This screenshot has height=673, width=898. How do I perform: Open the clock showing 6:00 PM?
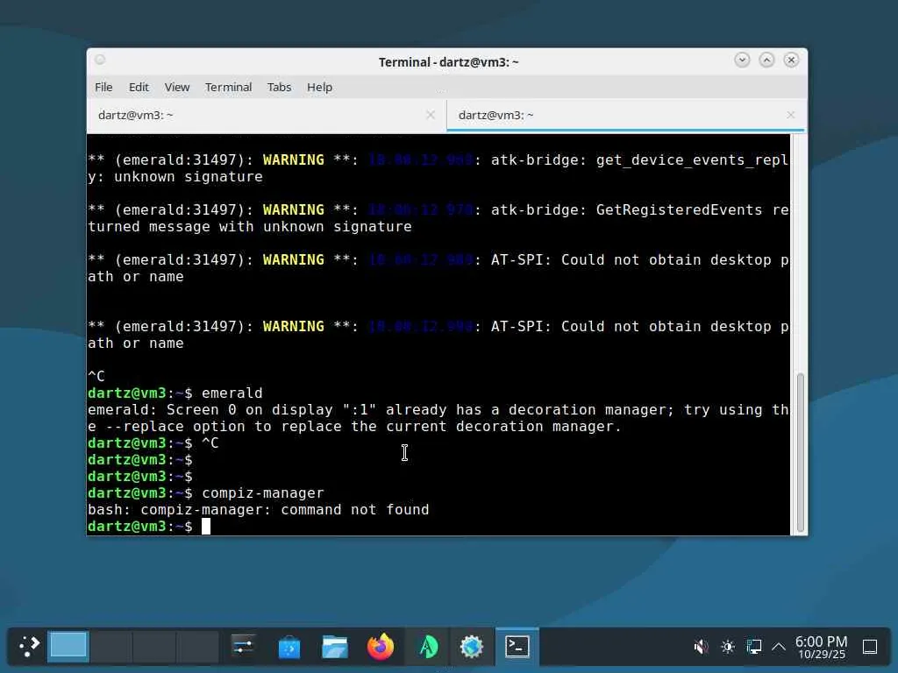click(x=821, y=647)
